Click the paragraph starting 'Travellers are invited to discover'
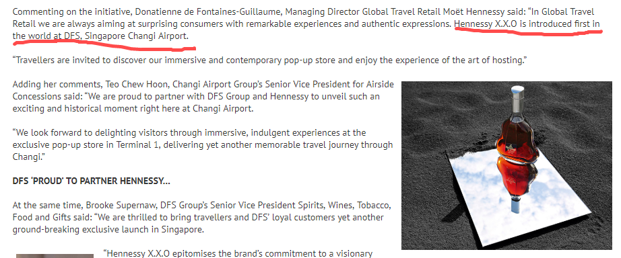621x258 pixels. (x=269, y=60)
